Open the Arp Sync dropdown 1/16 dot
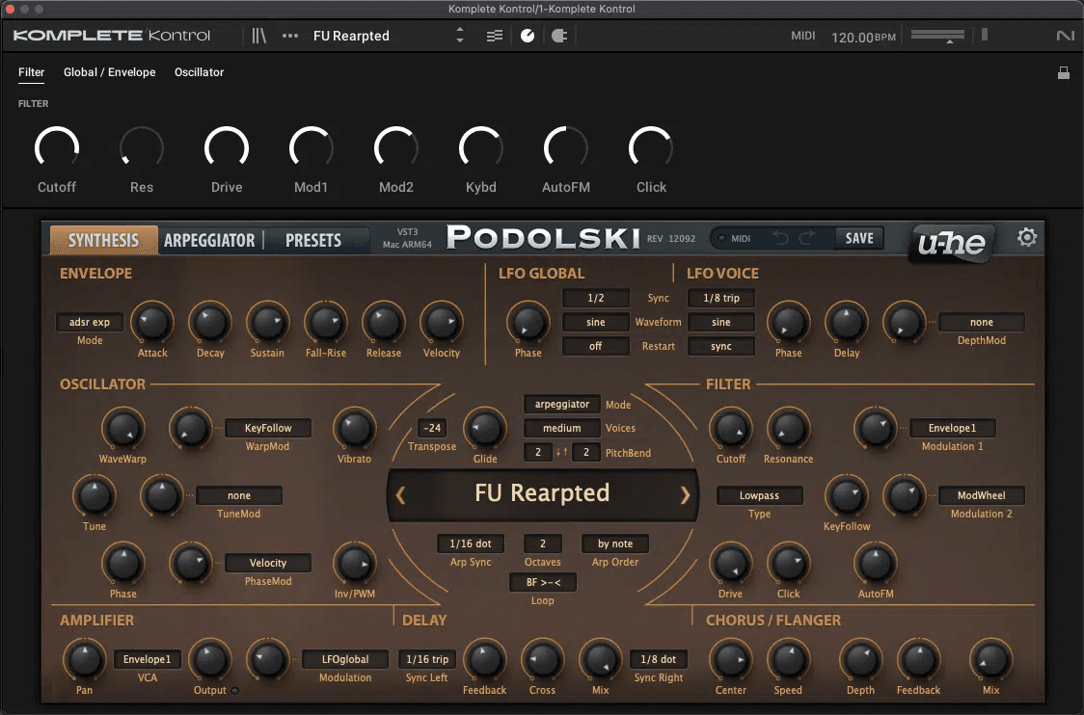This screenshot has height=715, width=1084. pyautogui.click(x=471, y=543)
